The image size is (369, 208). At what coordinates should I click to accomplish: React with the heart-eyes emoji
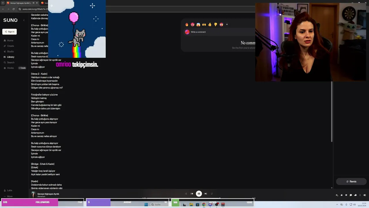click(x=193, y=25)
